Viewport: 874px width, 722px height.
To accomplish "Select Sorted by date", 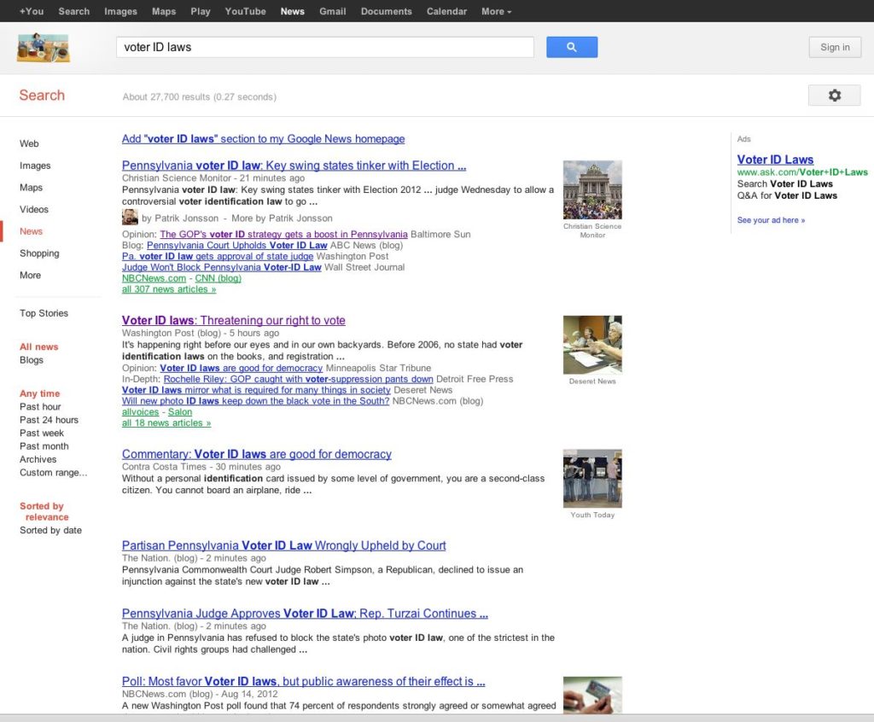I will point(50,530).
